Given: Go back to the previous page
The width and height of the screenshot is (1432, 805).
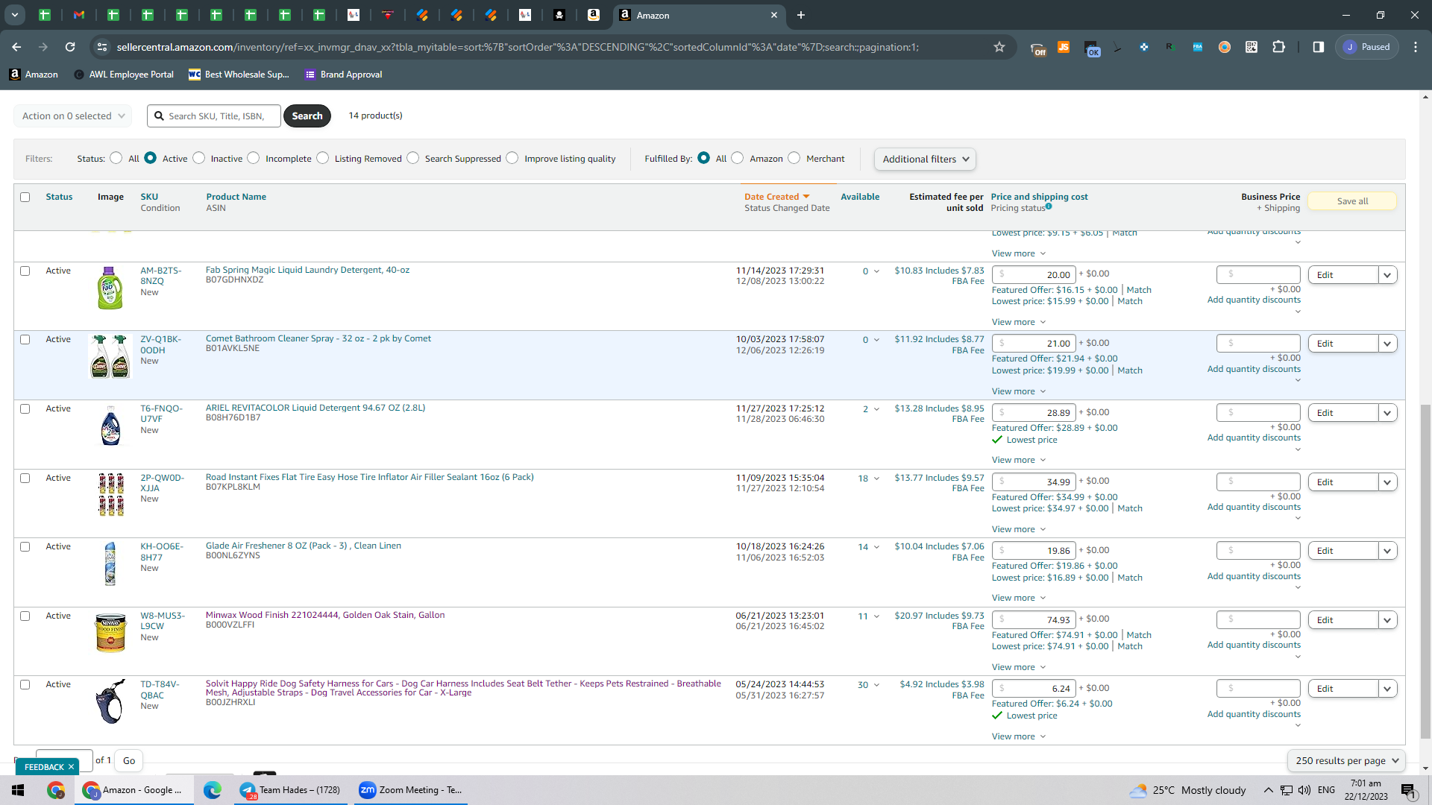Looking at the screenshot, I should 16,47.
